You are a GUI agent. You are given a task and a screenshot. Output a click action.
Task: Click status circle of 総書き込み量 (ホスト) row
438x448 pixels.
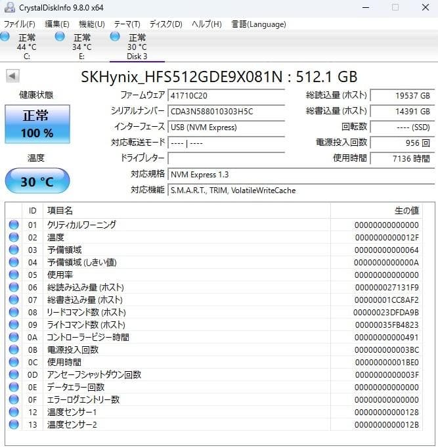[x=14, y=300]
